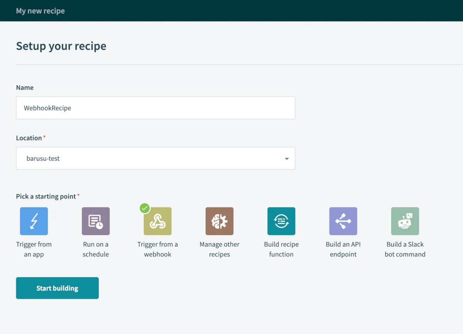Click the Run on a schedule caption
This screenshot has height=334, width=463.
tap(96, 249)
